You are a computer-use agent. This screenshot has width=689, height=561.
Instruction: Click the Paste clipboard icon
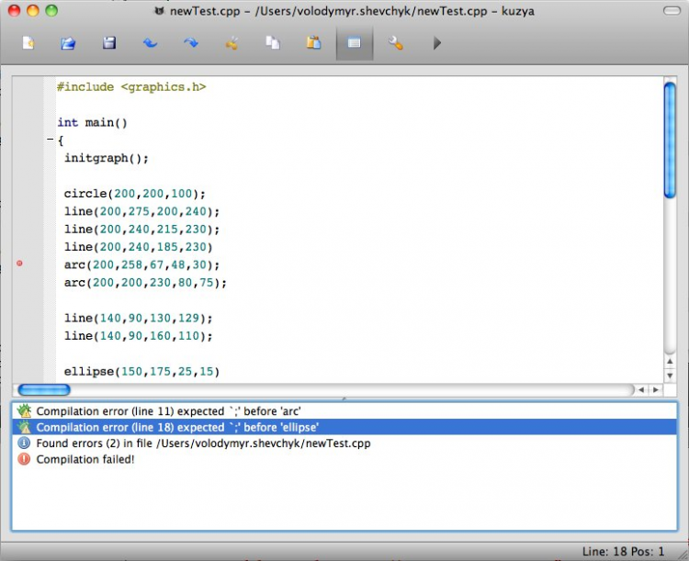[314, 43]
